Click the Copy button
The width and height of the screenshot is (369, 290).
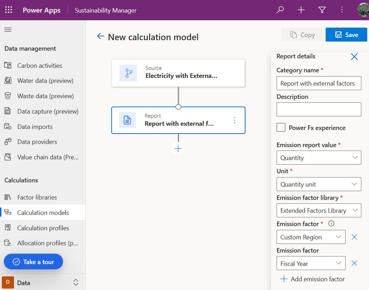pos(302,35)
